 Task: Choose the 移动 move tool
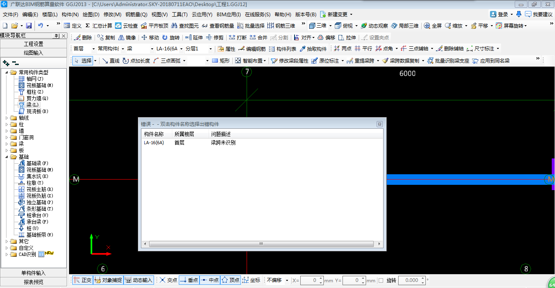(x=150, y=37)
